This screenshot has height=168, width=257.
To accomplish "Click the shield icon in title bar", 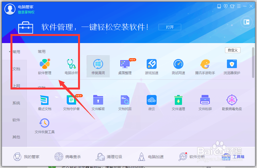I will pyautogui.click(x=226, y=6).
